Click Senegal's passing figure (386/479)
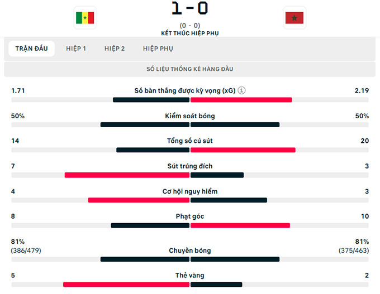This screenshot has height=294, width=380. click(x=26, y=250)
